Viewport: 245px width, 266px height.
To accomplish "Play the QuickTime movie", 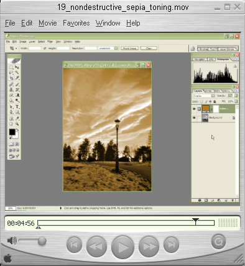I will tap(122, 247).
